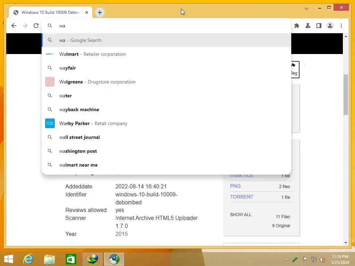The width and height of the screenshot is (355, 266).
Task: Choose the Warby Parker retail company suggestion
Action: click(166, 123)
